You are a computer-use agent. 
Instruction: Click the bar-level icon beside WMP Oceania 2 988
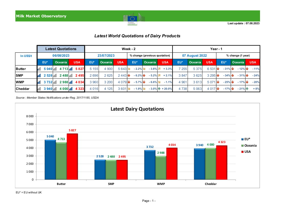(x=55, y=82)
